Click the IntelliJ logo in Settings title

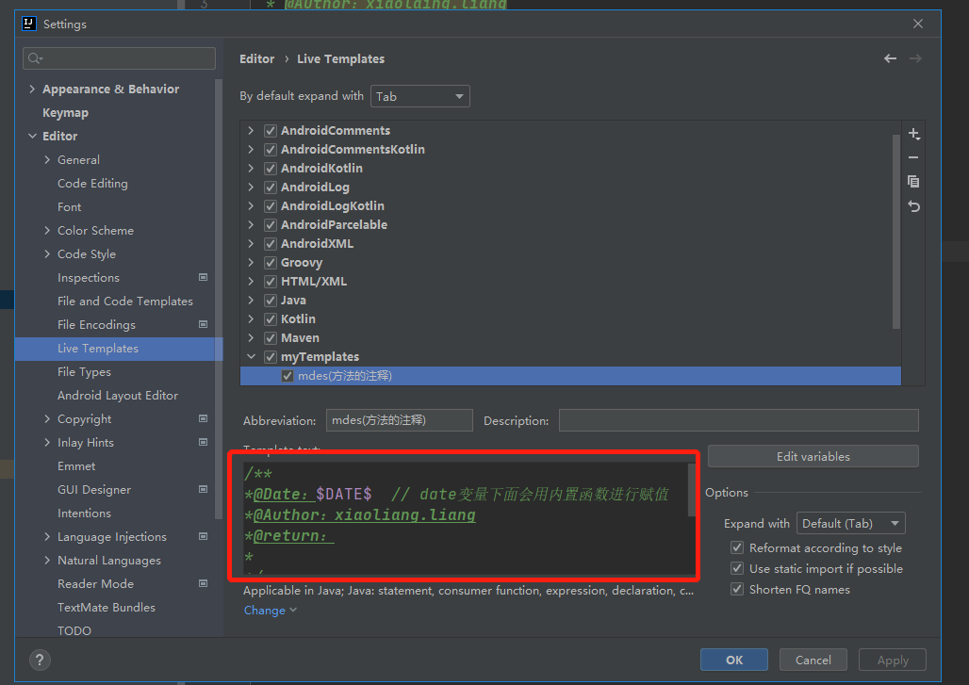(x=29, y=24)
